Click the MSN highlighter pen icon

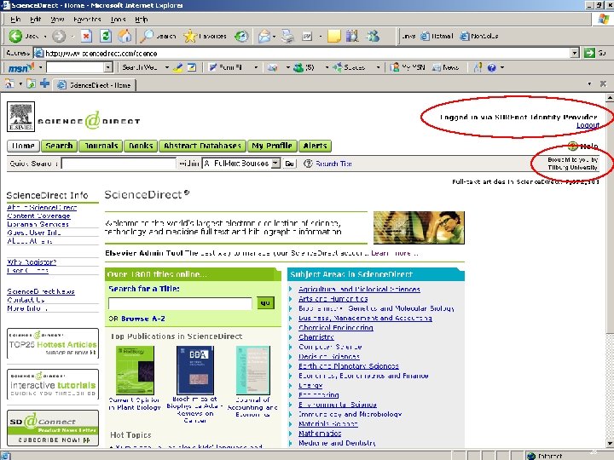tap(178, 67)
